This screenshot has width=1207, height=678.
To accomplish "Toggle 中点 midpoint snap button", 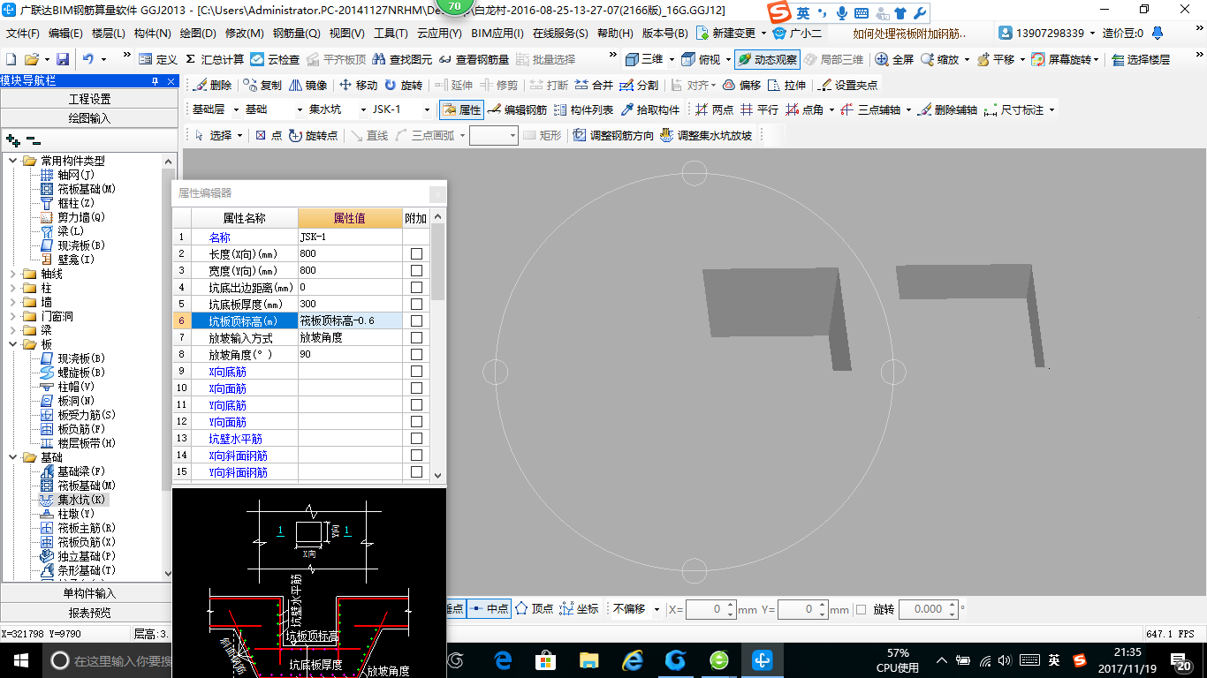I will pyautogui.click(x=489, y=609).
